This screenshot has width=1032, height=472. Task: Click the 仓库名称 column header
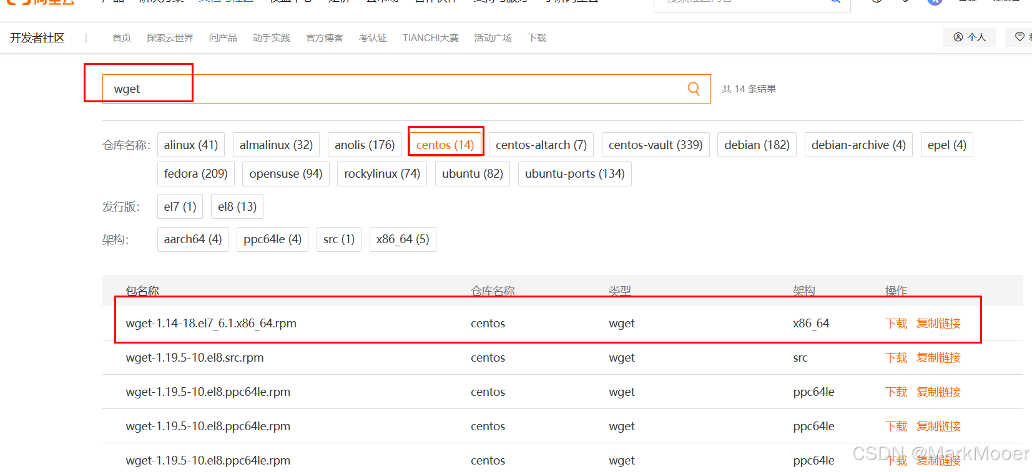493,291
